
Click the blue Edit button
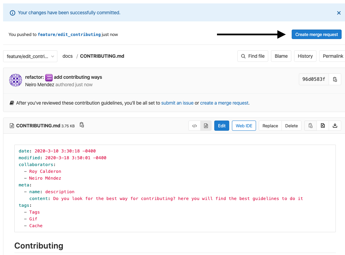(222, 126)
